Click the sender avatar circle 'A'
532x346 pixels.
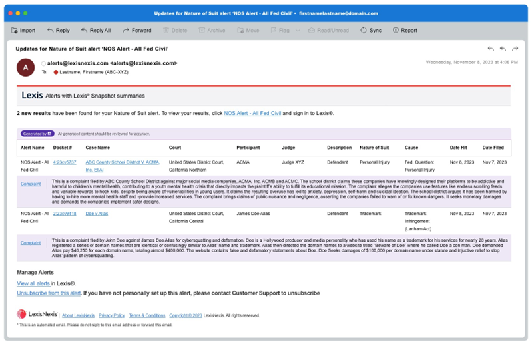(26, 67)
